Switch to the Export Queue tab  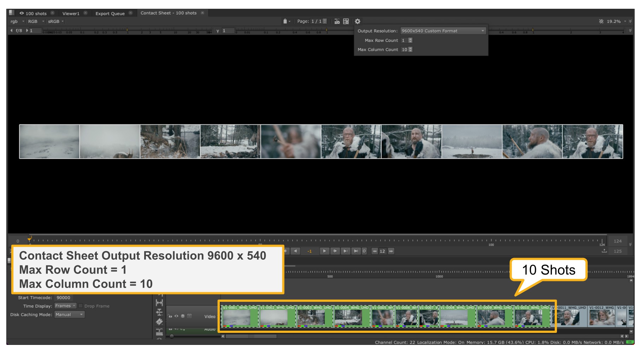(110, 13)
